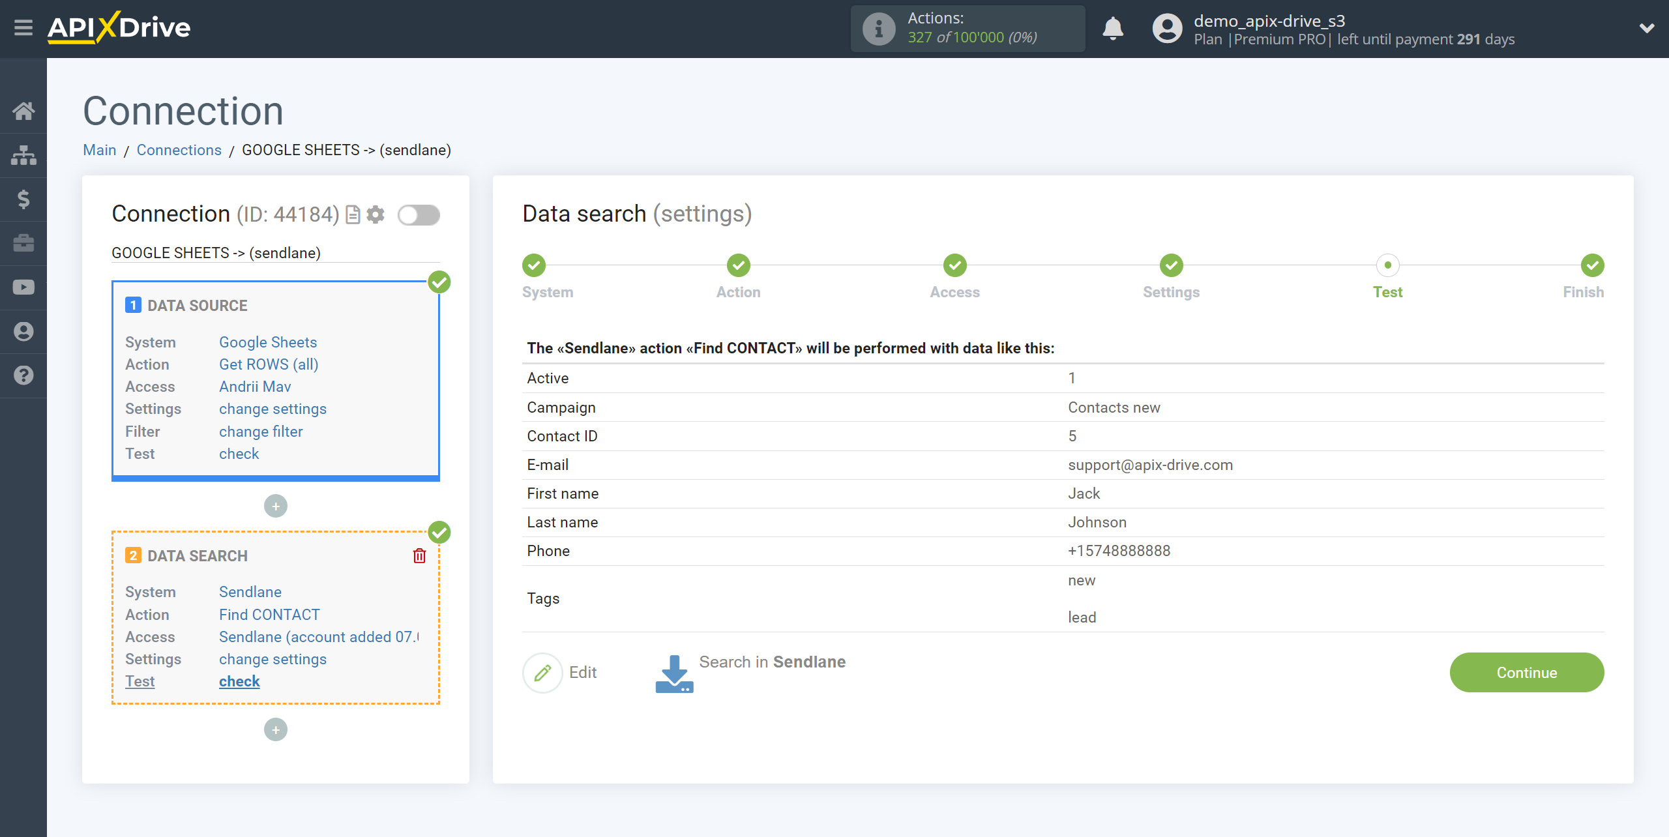
Task: Toggle the connection on/off switch
Action: point(419,214)
